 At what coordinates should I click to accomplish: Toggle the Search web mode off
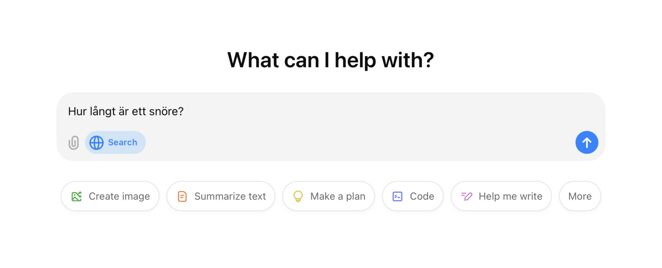[116, 142]
